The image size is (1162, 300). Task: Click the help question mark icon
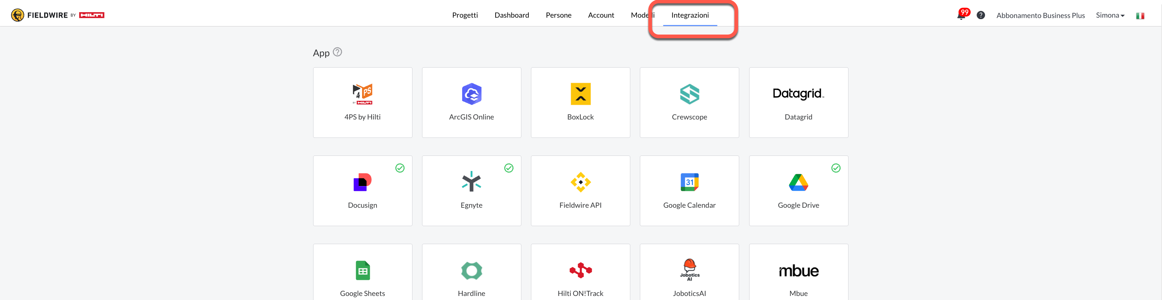[x=981, y=15]
